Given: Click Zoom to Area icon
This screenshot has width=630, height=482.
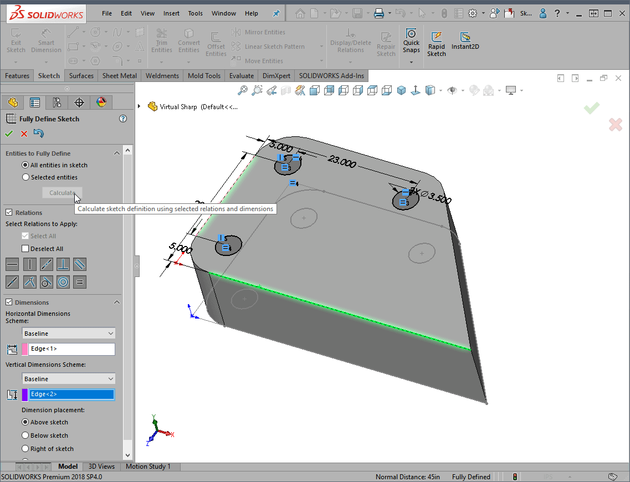Looking at the screenshot, I should point(257,90).
